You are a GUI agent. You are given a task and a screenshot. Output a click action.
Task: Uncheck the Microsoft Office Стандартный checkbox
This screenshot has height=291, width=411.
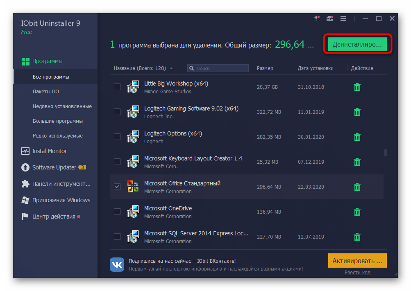click(117, 187)
